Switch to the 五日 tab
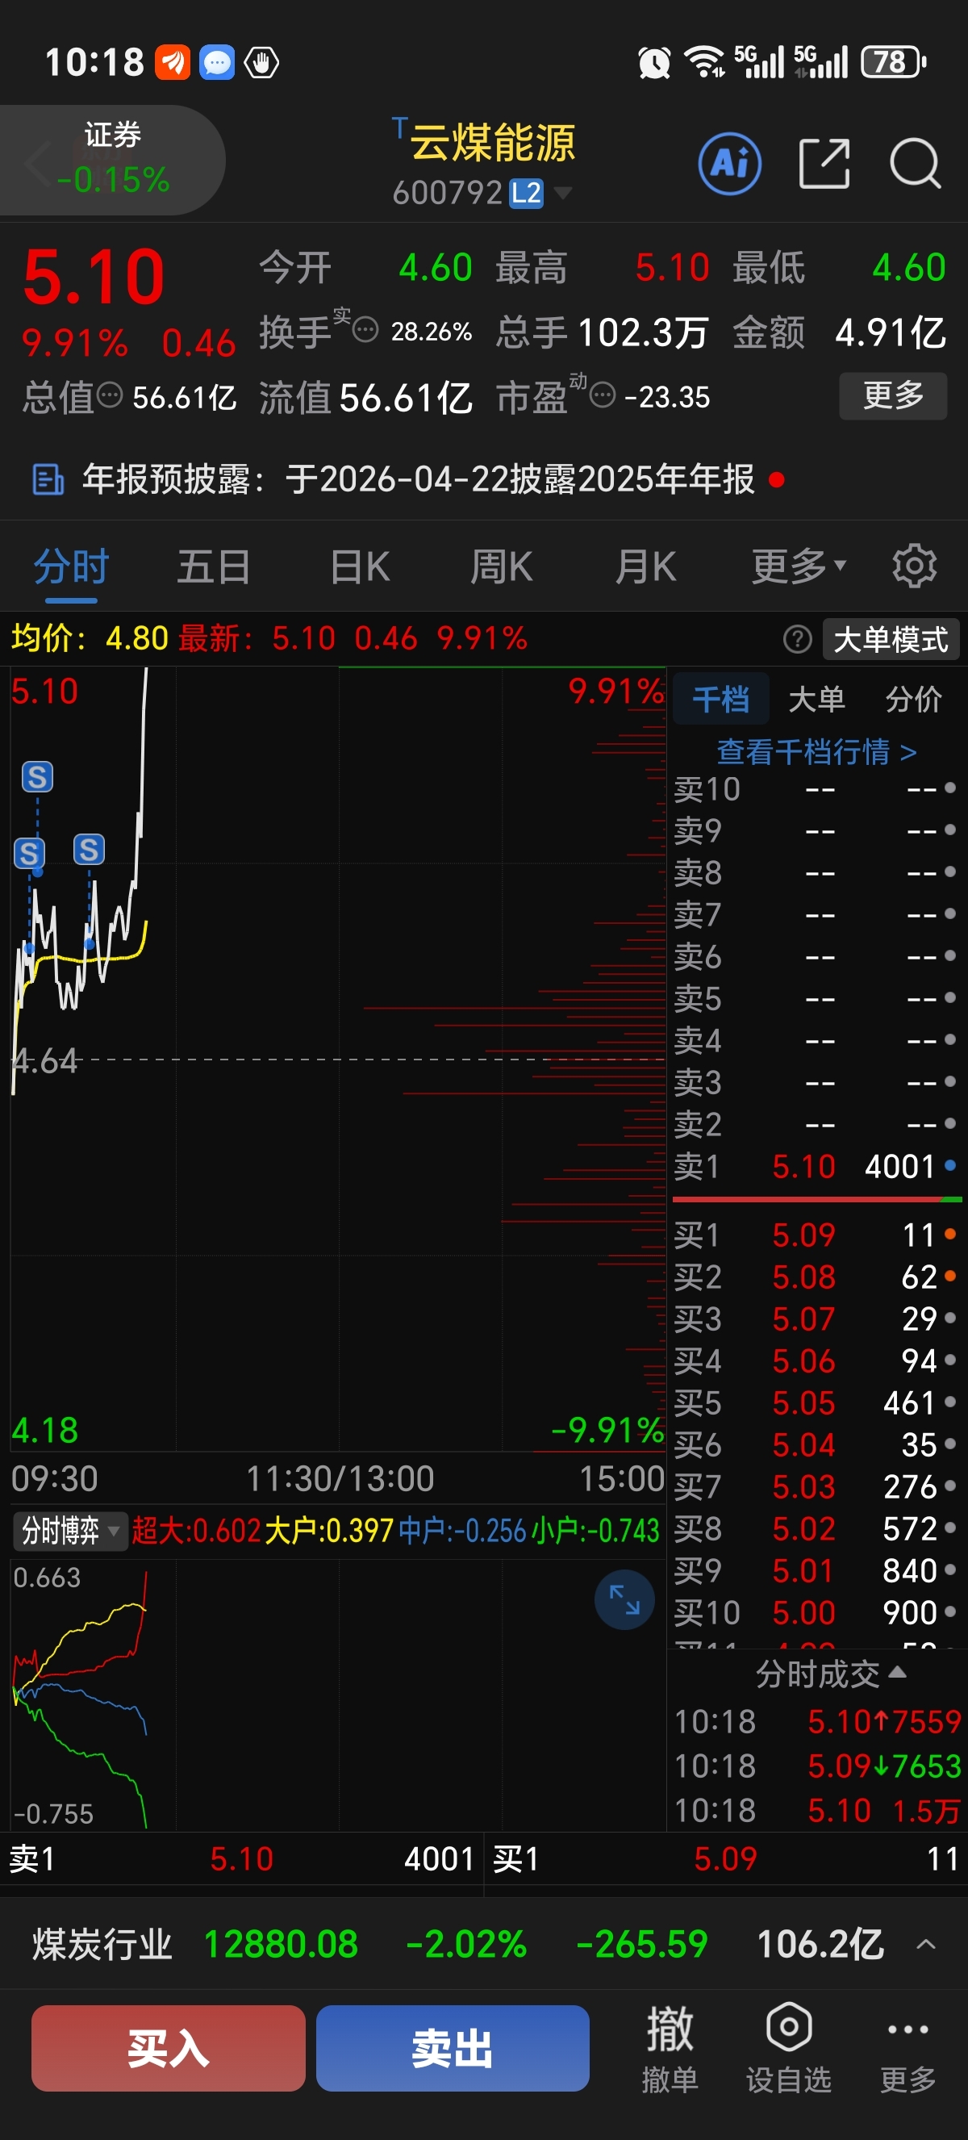 [x=213, y=566]
